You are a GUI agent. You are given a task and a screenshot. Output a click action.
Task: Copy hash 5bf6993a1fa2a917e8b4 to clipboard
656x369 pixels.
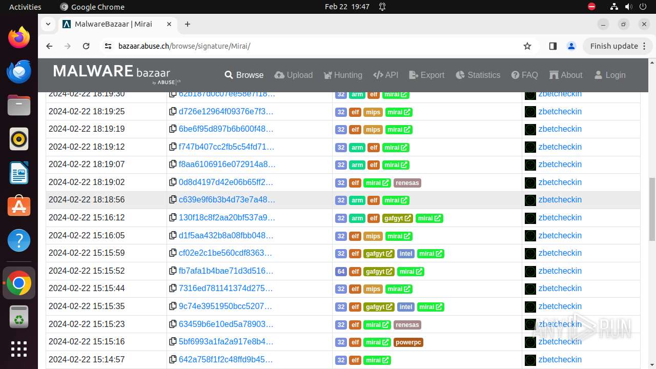(x=173, y=342)
